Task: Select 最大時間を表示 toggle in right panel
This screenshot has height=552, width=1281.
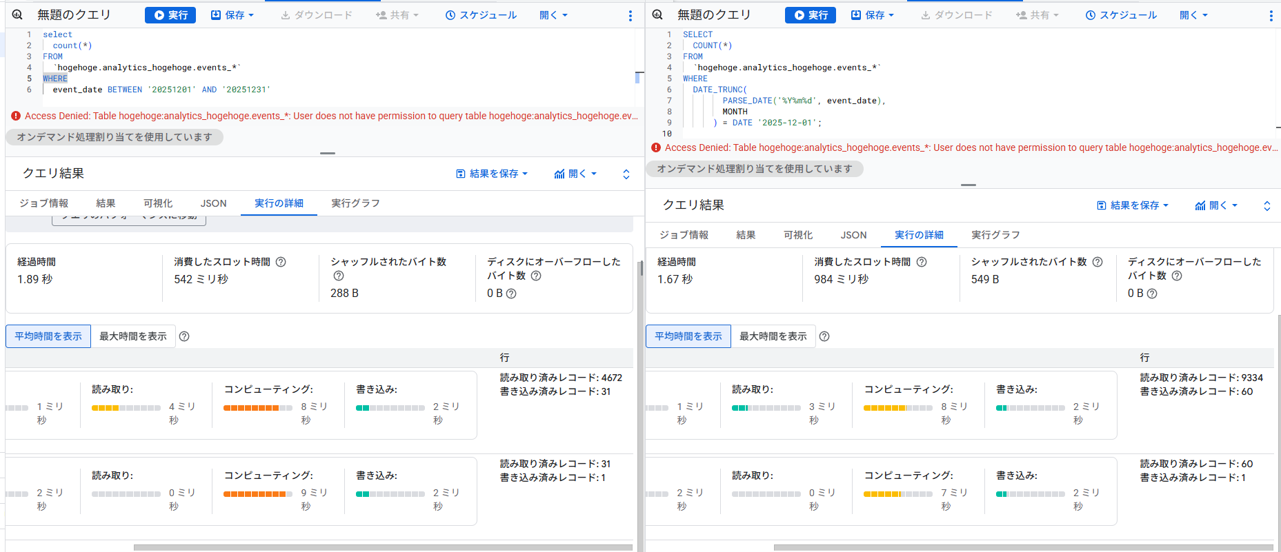Action: (x=773, y=336)
